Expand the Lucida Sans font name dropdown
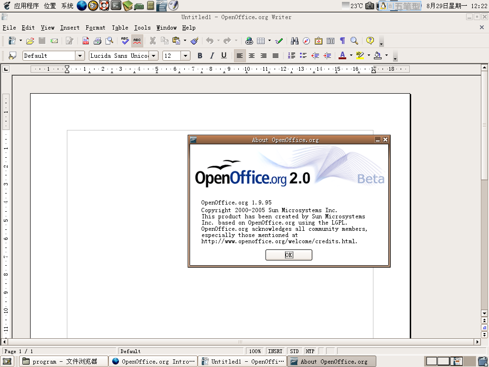Image resolution: width=489 pixels, height=367 pixels. click(153, 56)
